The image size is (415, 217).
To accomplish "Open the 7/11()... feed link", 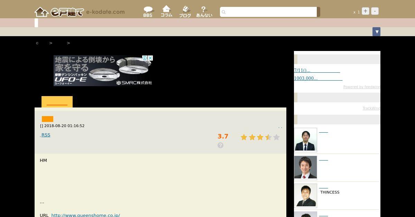I will pos(317,70).
